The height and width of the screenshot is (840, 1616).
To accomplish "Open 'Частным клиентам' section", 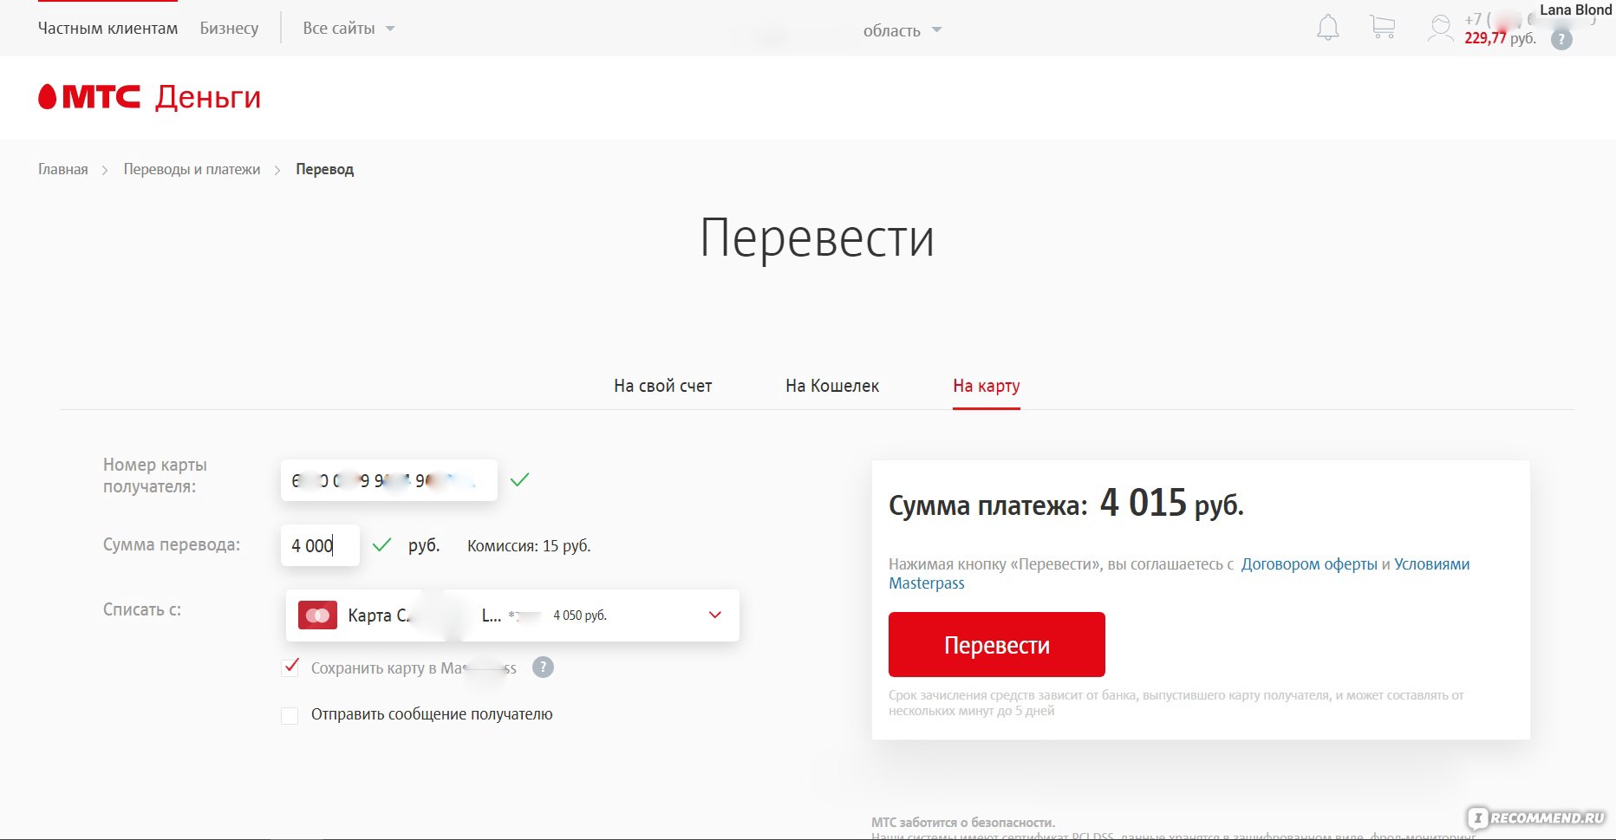I will (108, 28).
